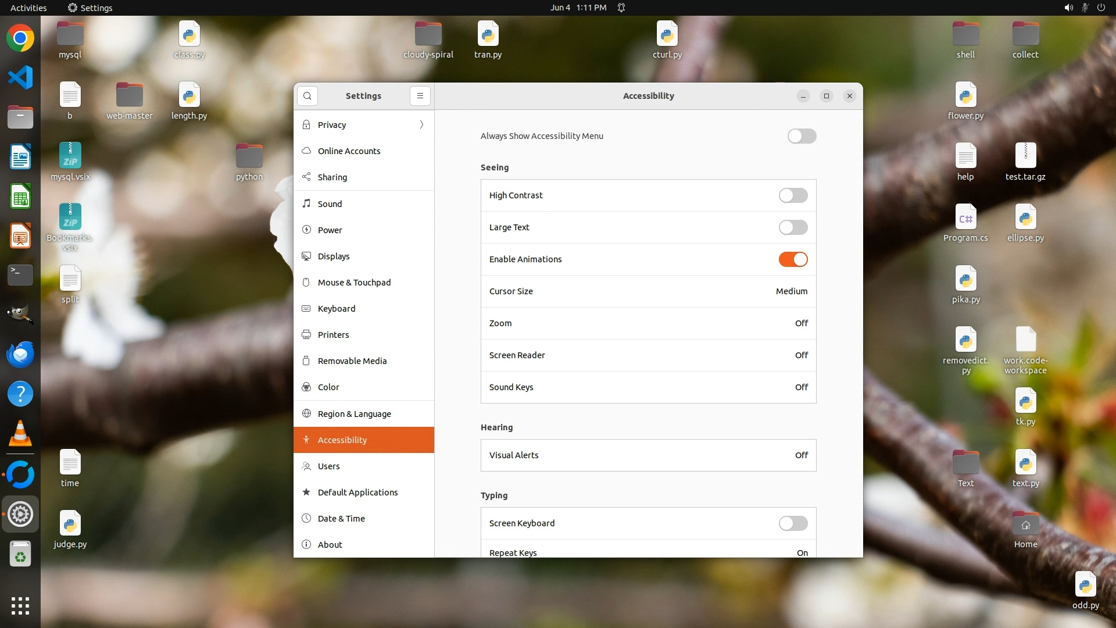Open Visual Alerts under Hearing
This screenshot has width=1116, height=628.
(648, 455)
